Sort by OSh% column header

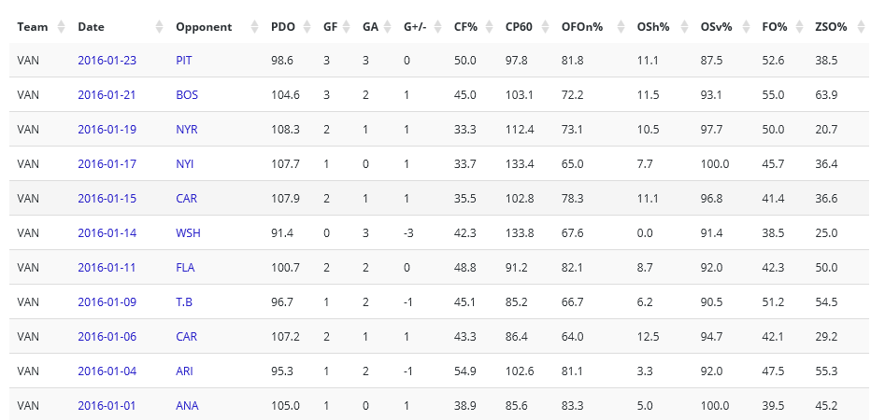tap(653, 27)
